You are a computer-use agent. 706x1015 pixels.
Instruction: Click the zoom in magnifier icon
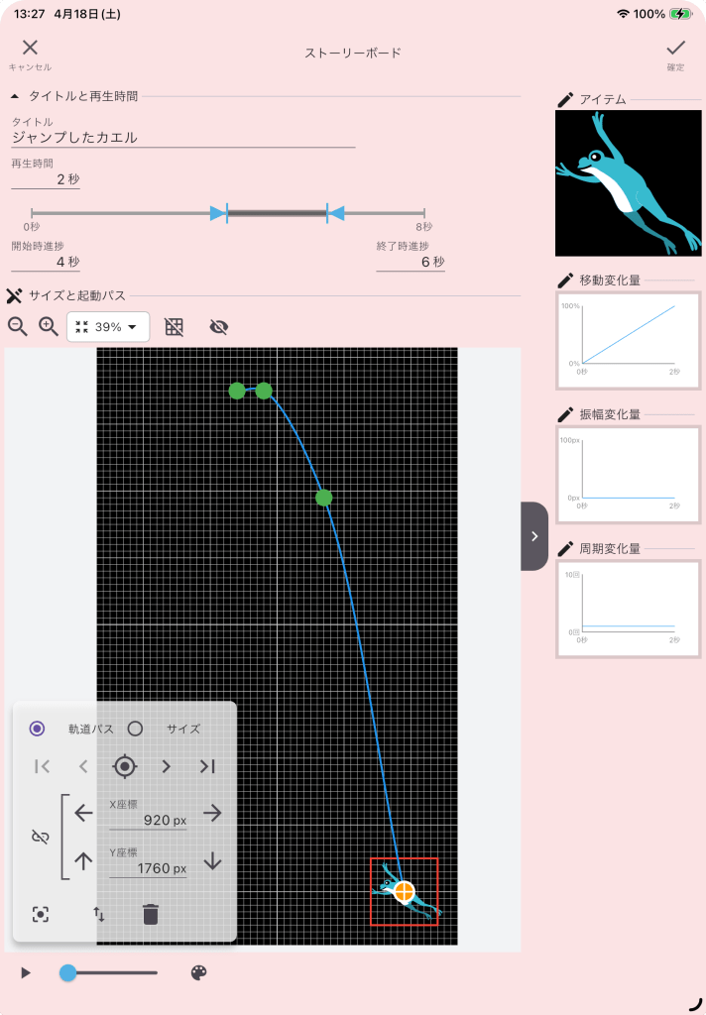(49, 326)
